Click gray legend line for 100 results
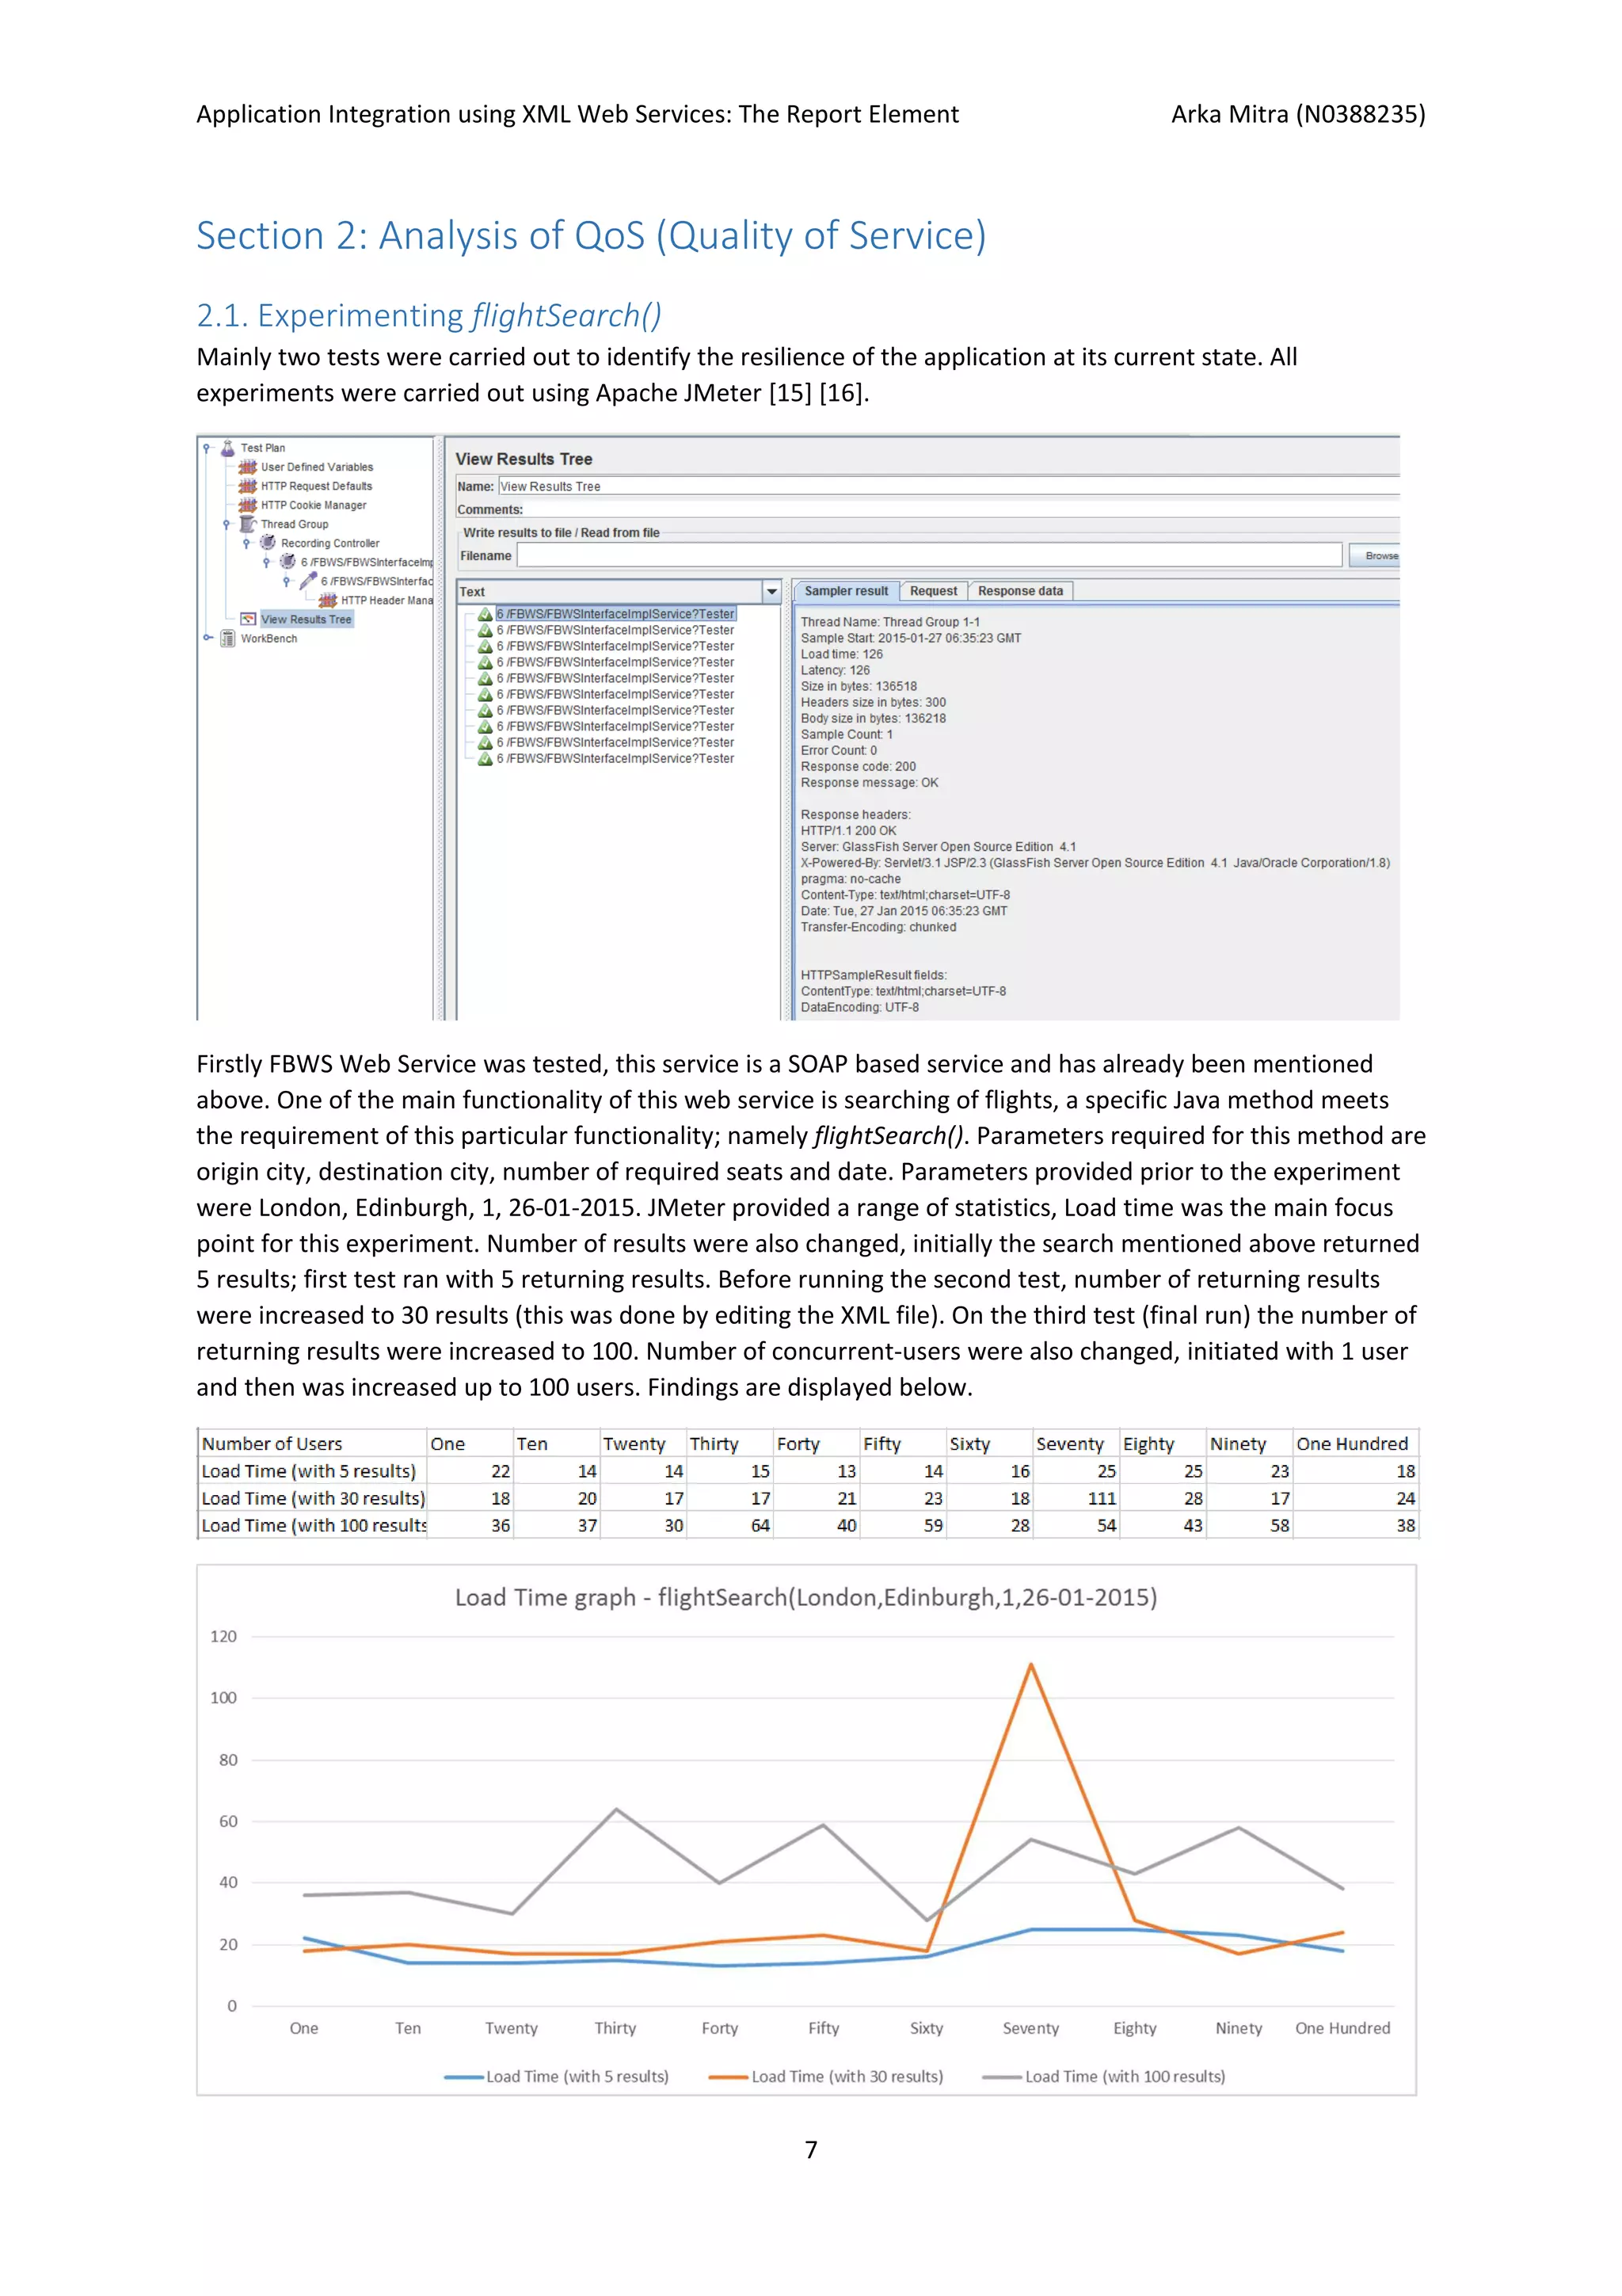1622x2296 pixels. tap(1003, 2077)
